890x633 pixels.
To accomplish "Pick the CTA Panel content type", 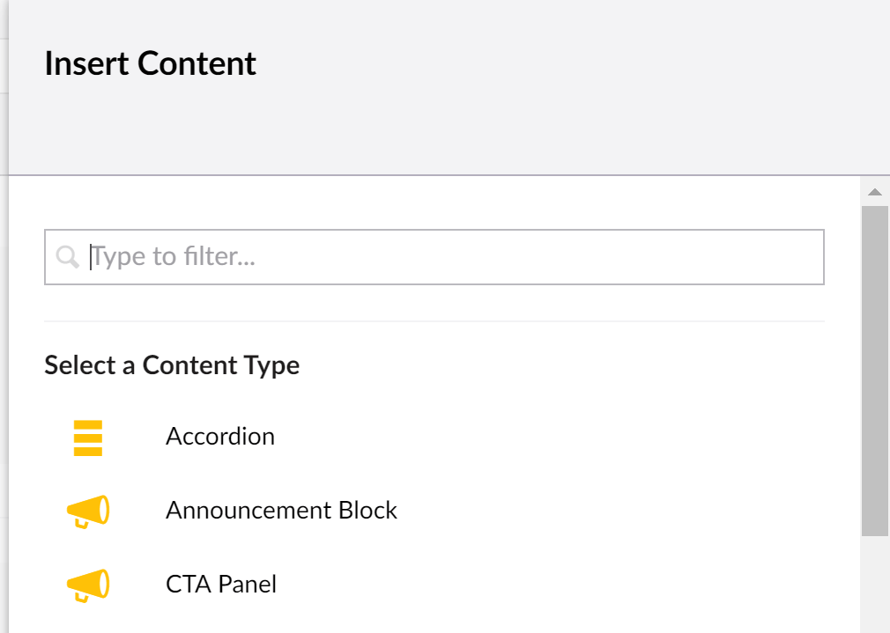I will [221, 585].
